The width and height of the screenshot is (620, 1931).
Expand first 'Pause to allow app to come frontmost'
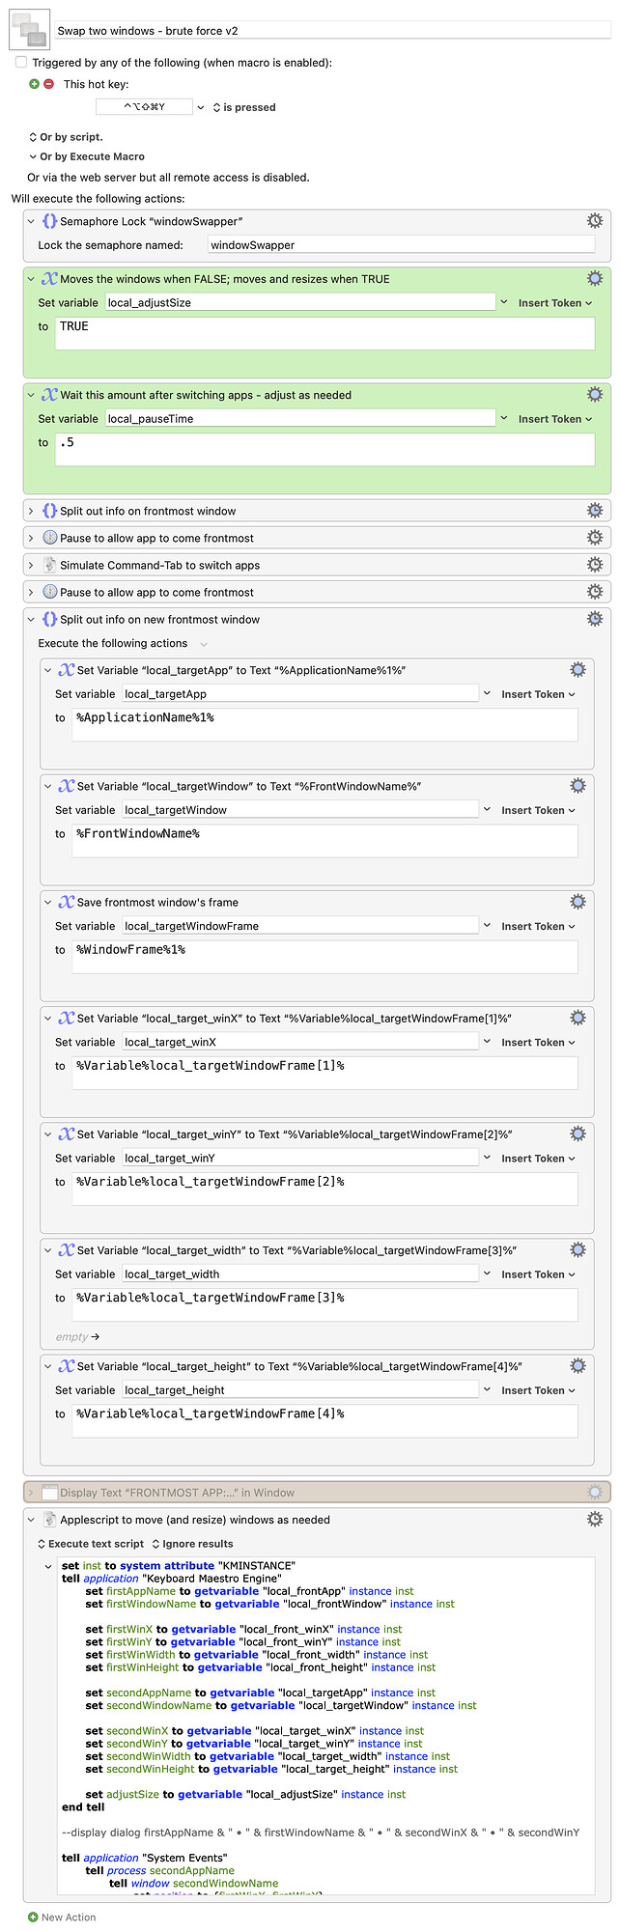pos(31,538)
